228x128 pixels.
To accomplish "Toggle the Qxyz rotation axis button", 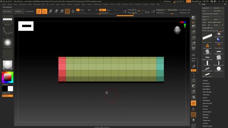I will [x=193, y=70].
